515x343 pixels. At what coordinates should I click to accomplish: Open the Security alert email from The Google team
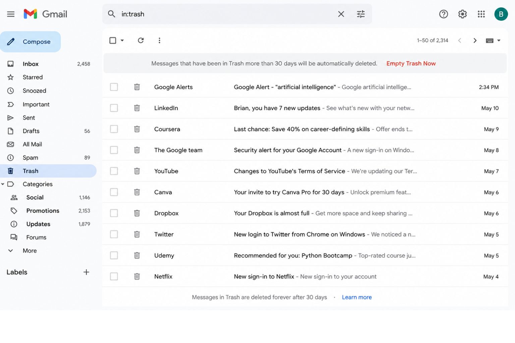(x=305, y=150)
